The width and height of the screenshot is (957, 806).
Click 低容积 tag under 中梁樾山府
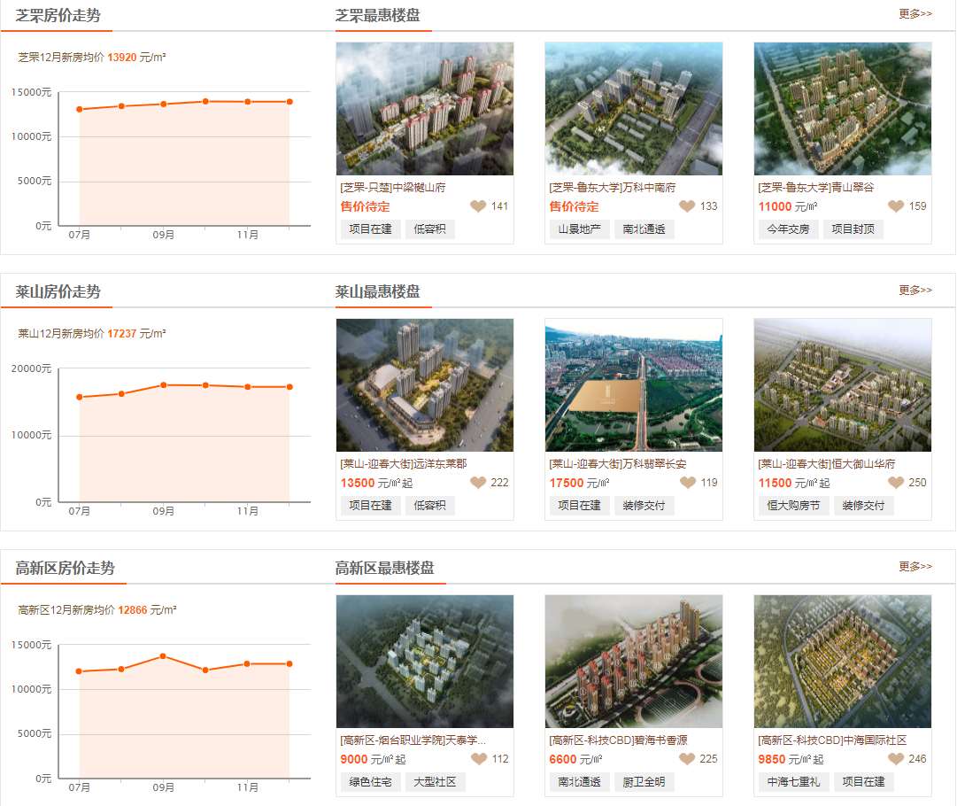coord(429,229)
